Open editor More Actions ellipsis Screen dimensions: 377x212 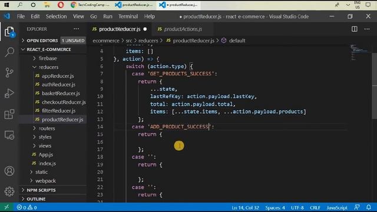point(367,29)
